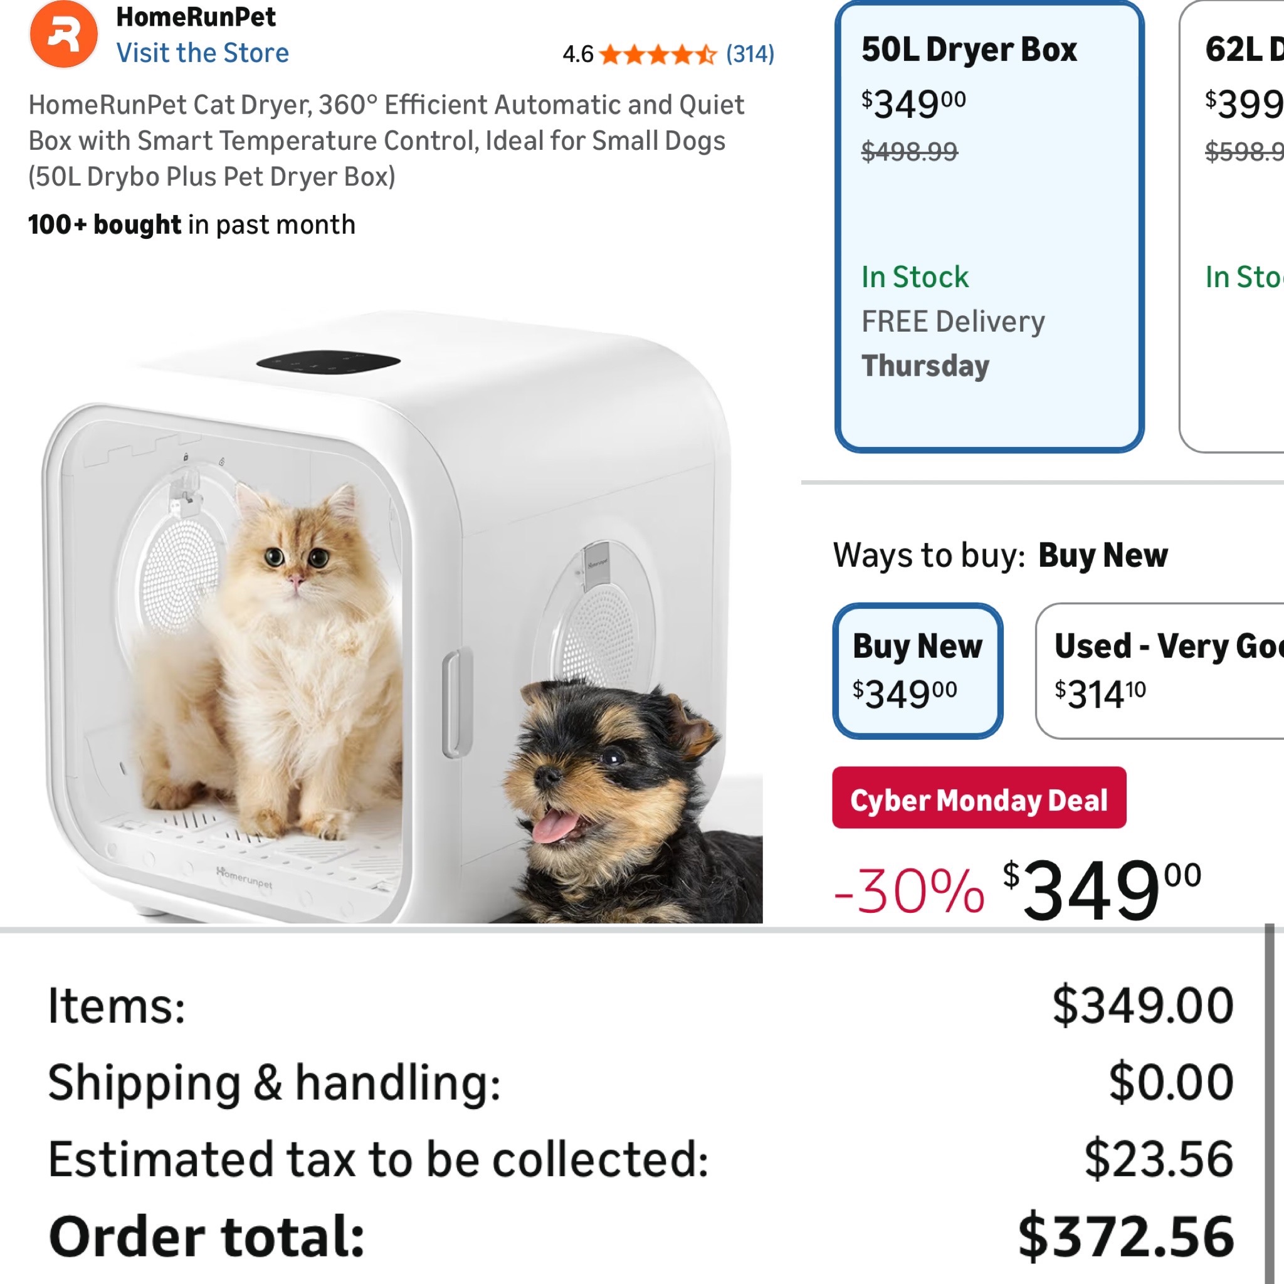The width and height of the screenshot is (1284, 1284).
Task: Click the -30% discount label
Action: pos(909,890)
